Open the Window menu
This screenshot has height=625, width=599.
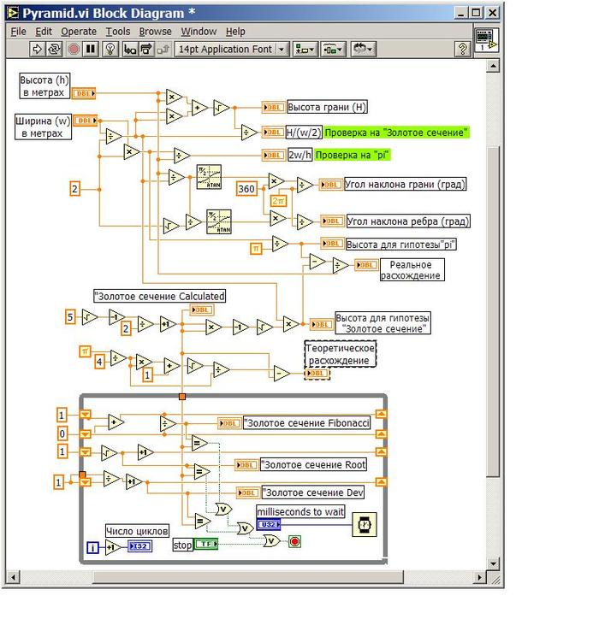(x=199, y=32)
